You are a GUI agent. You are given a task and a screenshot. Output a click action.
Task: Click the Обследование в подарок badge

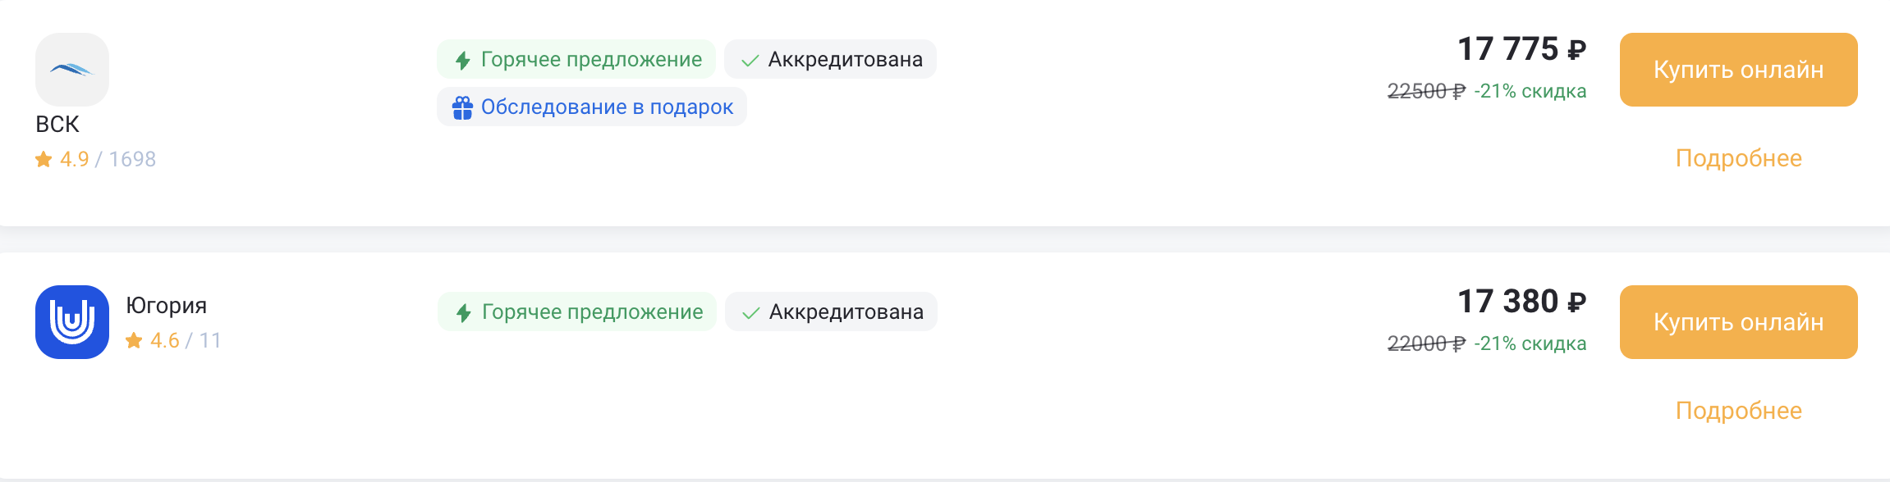(x=592, y=107)
